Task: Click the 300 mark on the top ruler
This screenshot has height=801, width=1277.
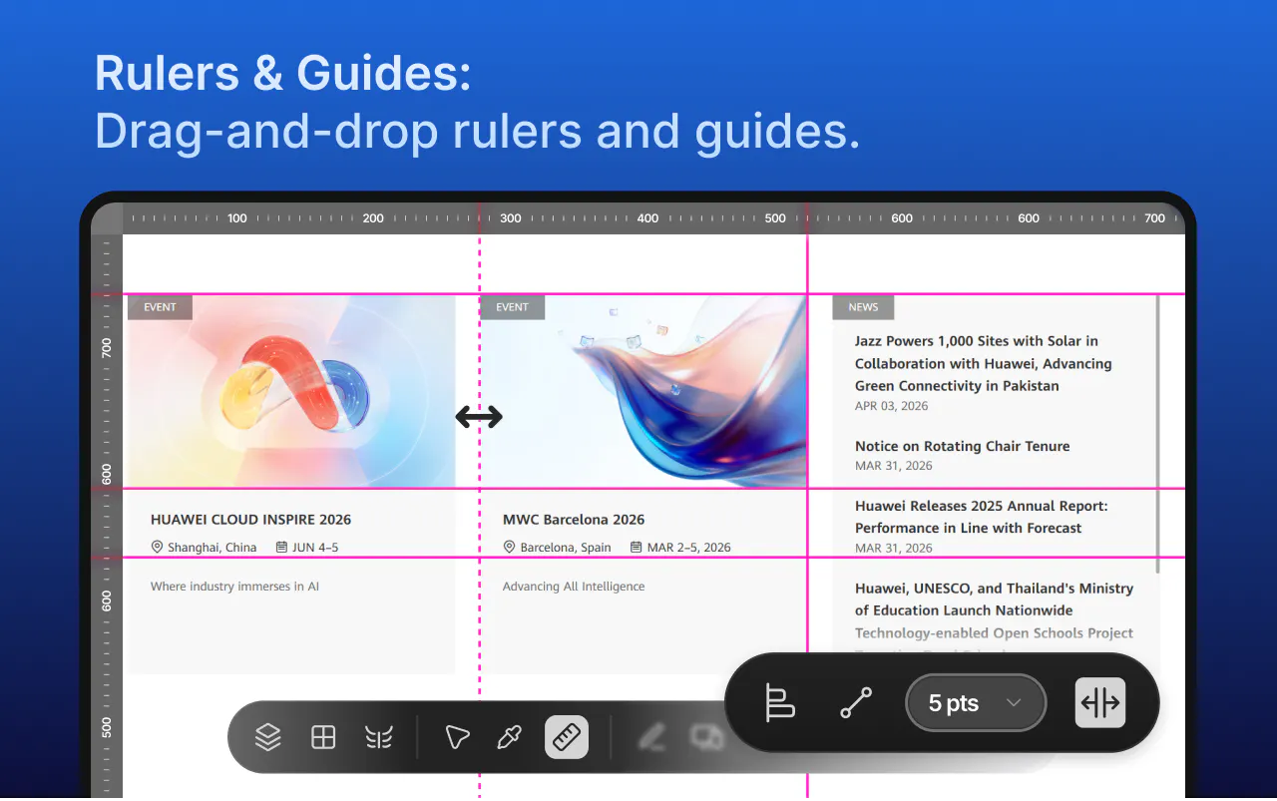Action: (x=511, y=218)
